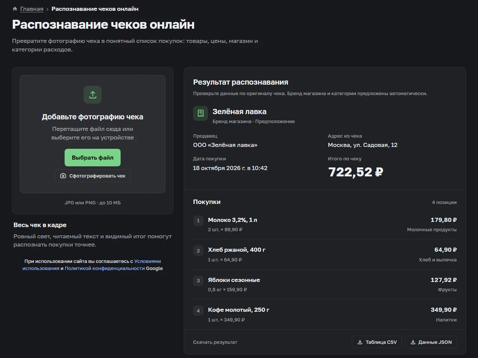Download results as Данные JSON

point(431,342)
